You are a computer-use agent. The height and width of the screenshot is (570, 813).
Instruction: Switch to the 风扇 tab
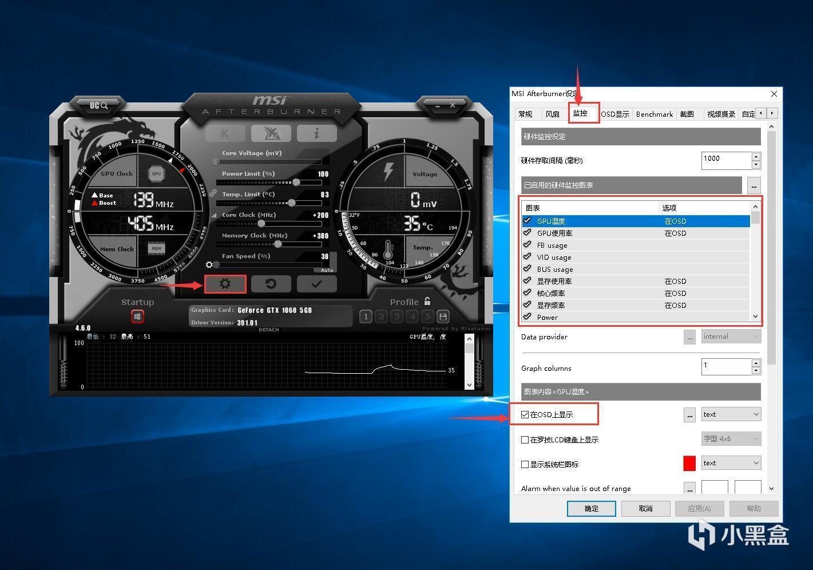tap(552, 114)
